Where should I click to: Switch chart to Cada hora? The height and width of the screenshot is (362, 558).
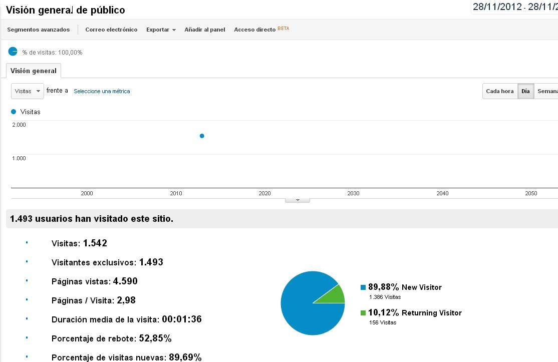click(499, 91)
